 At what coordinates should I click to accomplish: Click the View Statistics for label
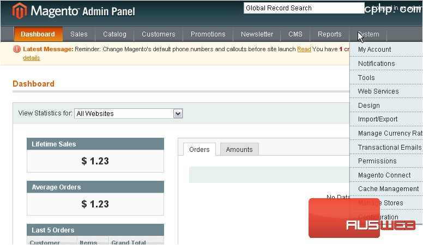(45, 113)
